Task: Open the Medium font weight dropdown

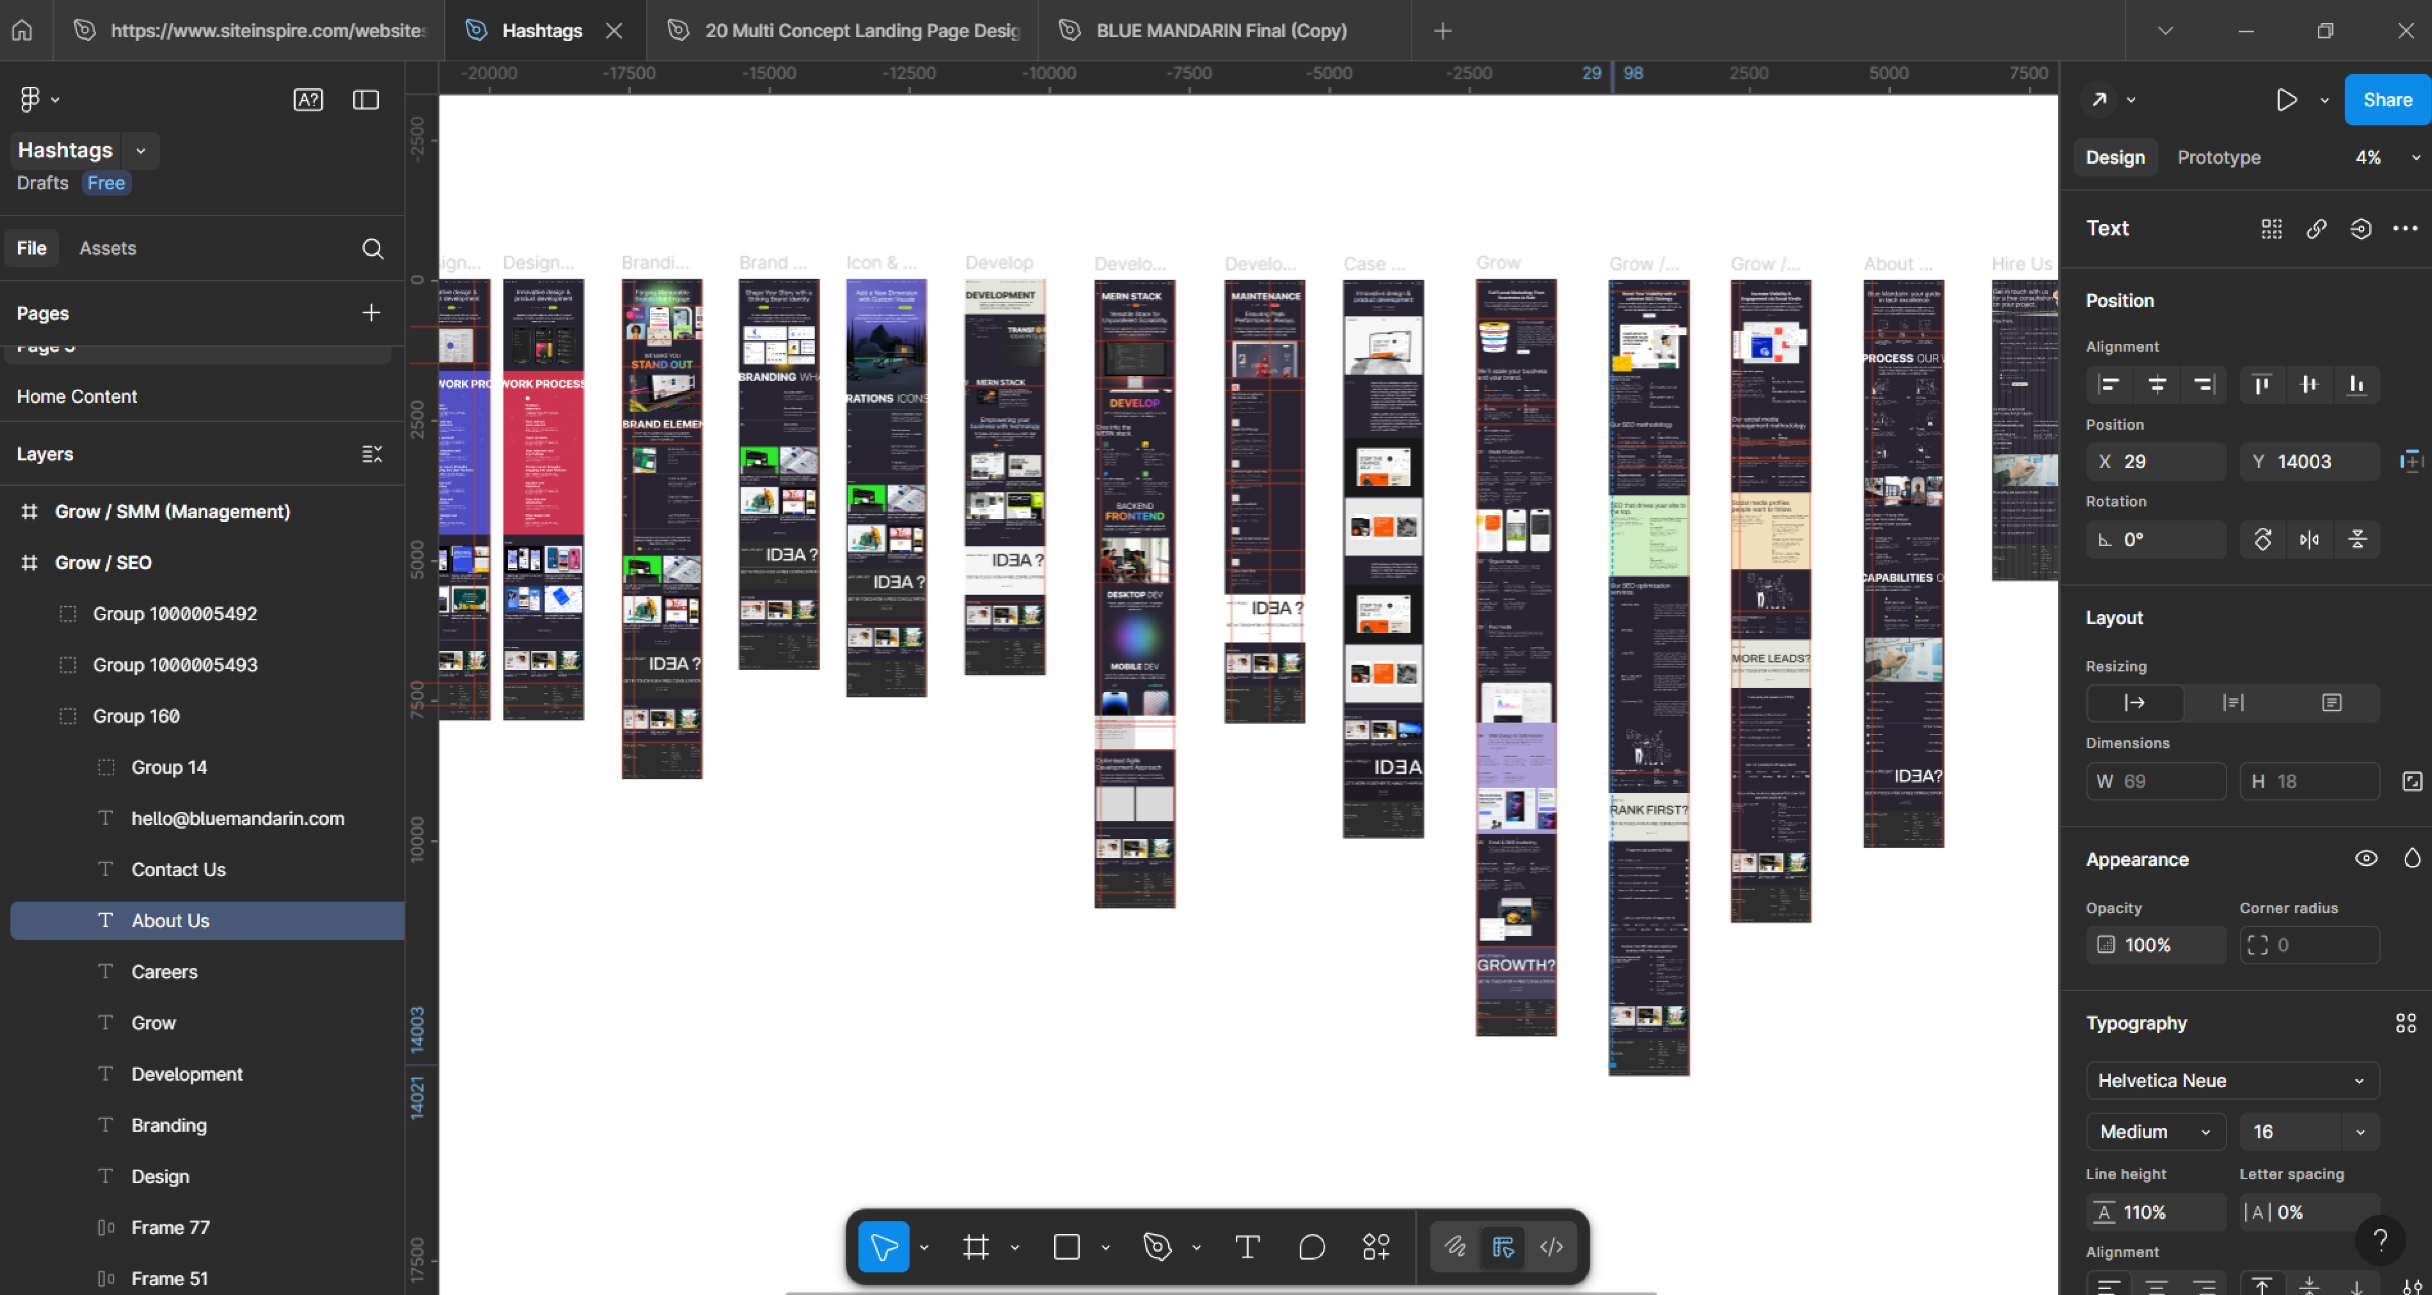Action: pyautogui.click(x=2155, y=1131)
